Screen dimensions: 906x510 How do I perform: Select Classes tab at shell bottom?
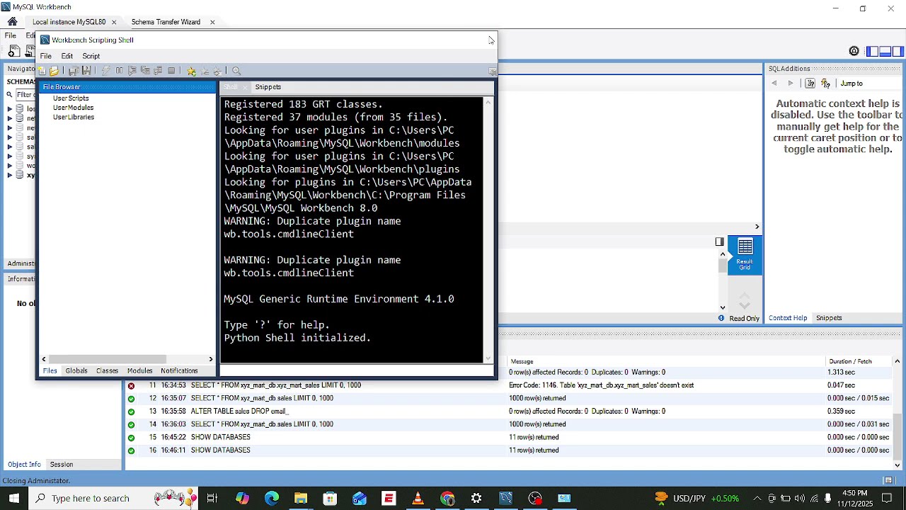(x=108, y=371)
